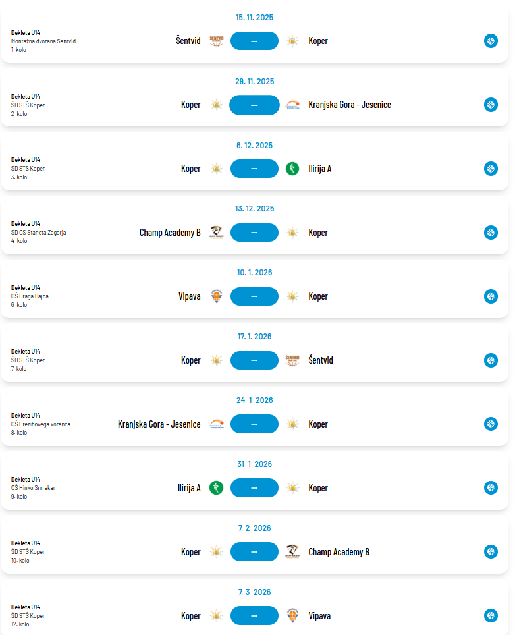Open the Šentvid team name in 7. kolo
This screenshot has height=635, width=515.
(321, 360)
